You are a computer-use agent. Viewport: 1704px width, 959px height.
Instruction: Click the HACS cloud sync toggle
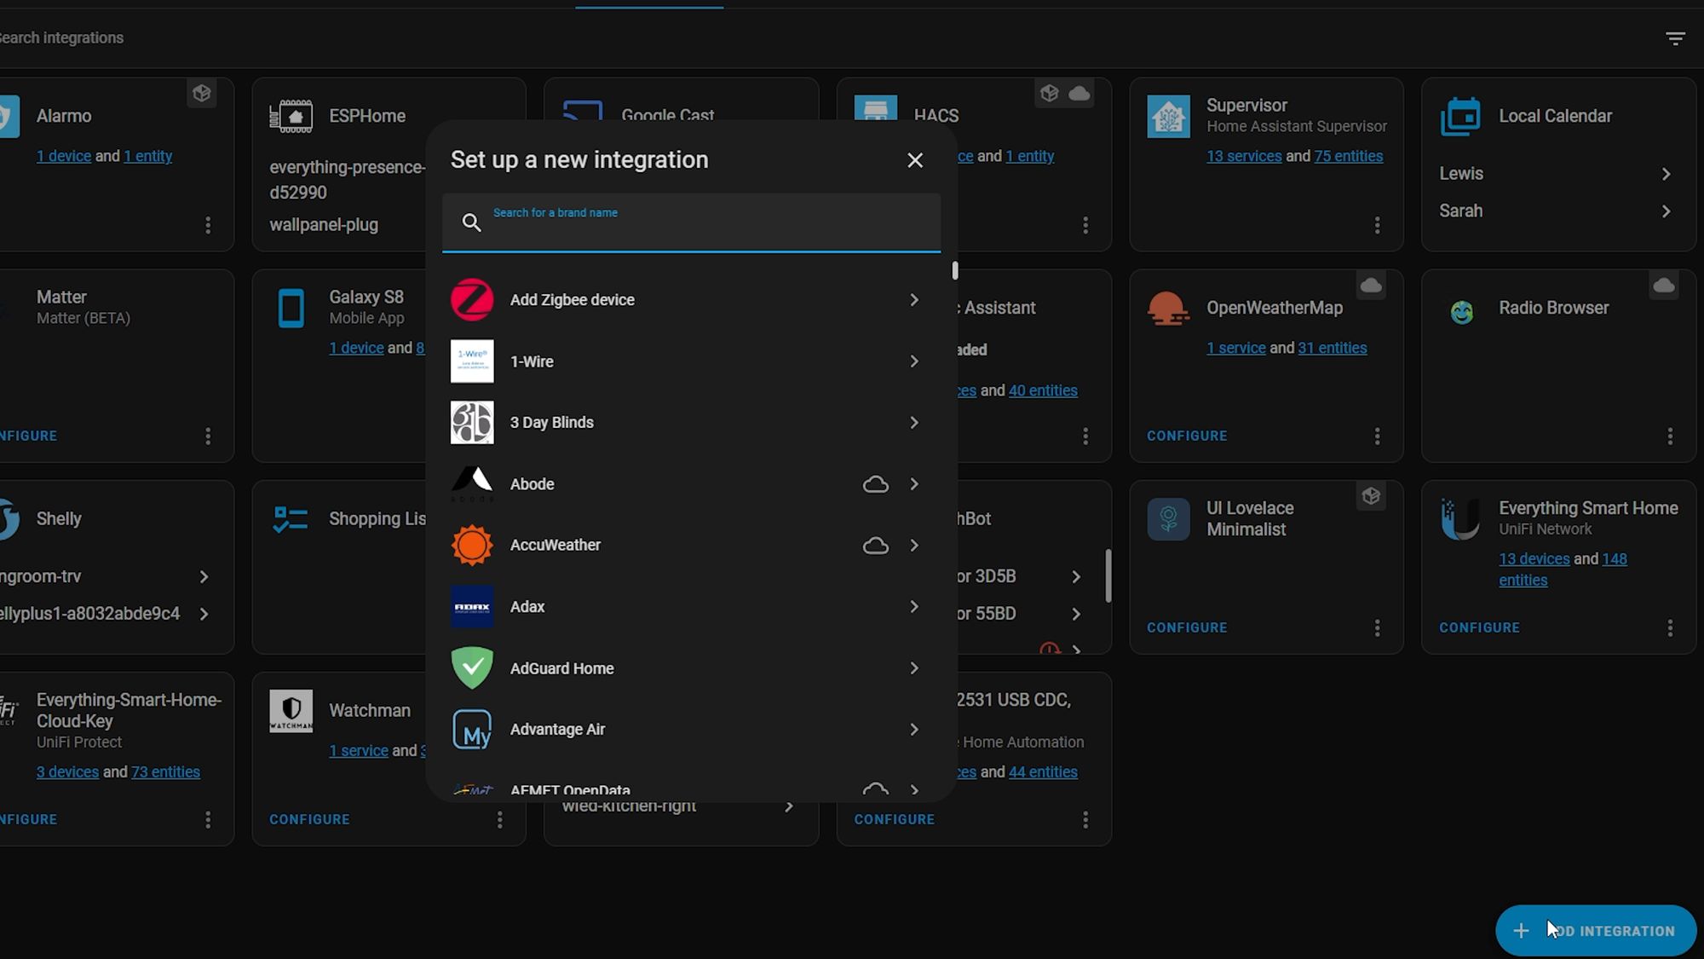tap(1078, 93)
